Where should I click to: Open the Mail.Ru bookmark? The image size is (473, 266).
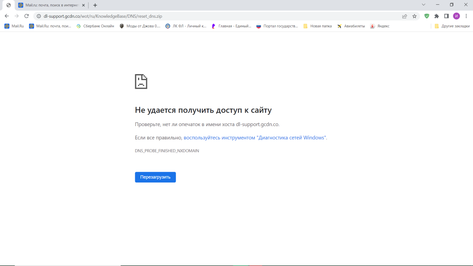coord(14,26)
